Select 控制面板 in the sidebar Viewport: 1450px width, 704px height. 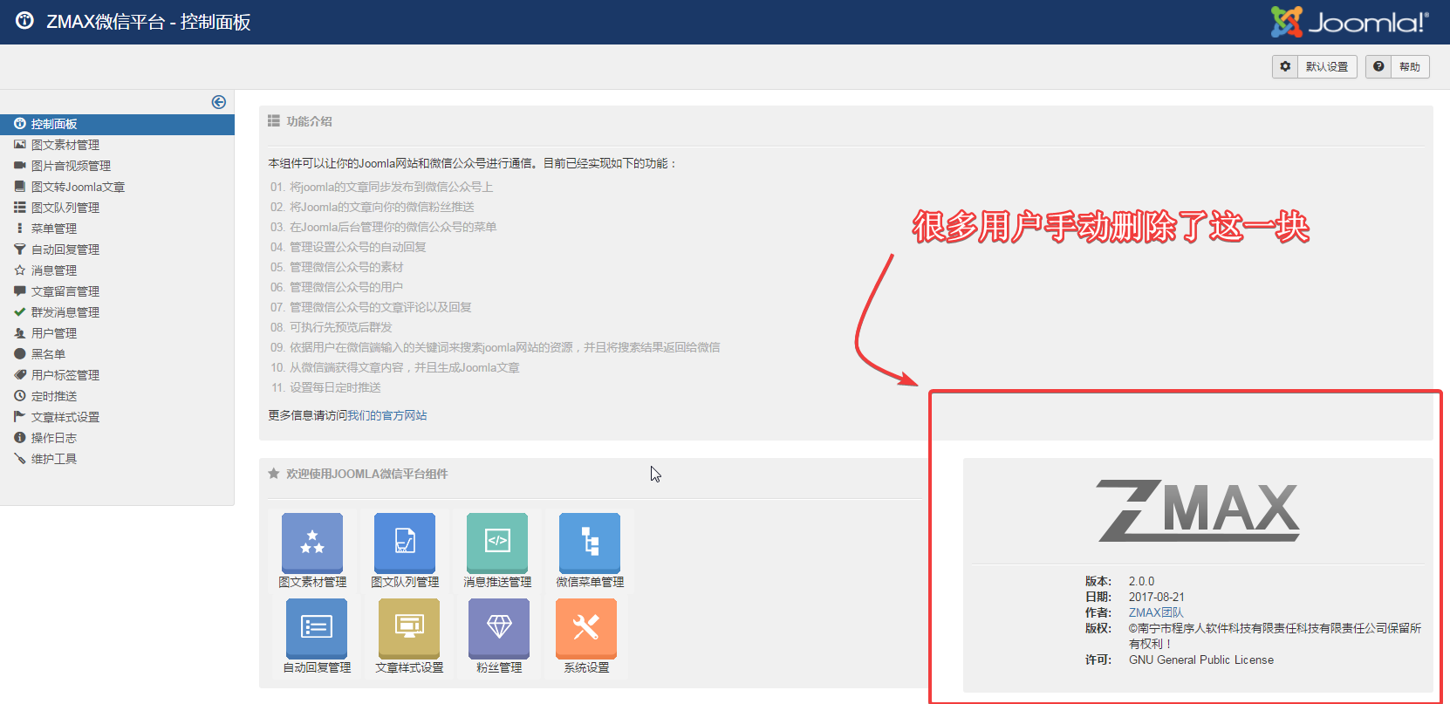tap(117, 124)
